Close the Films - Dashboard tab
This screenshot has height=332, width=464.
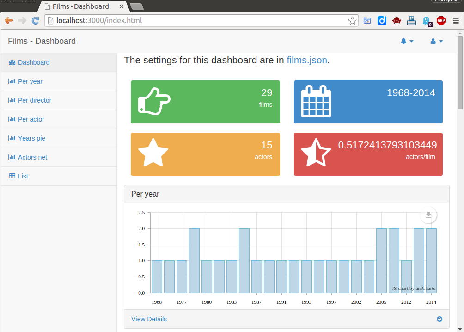[122, 6]
